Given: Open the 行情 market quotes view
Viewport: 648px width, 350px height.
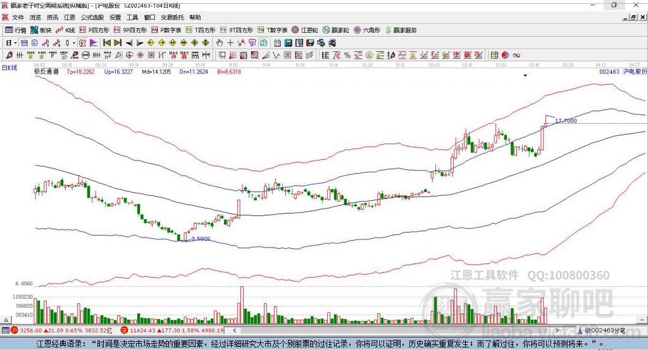Looking at the screenshot, I should point(16,30).
